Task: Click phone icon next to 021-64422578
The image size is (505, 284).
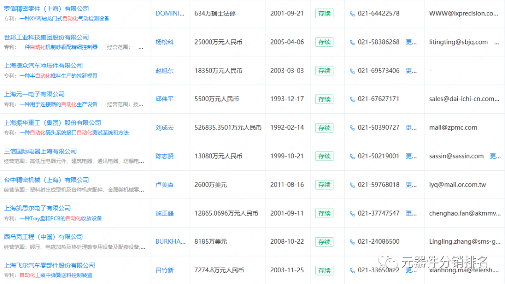Action: point(353,14)
